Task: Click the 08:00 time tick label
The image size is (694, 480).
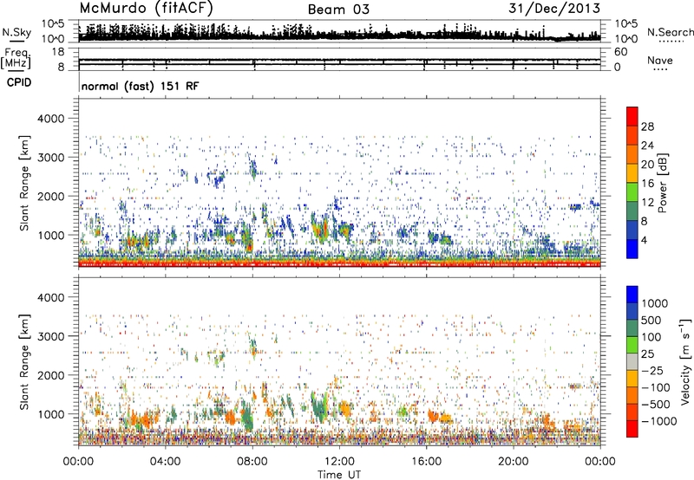Action: [252, 462]
